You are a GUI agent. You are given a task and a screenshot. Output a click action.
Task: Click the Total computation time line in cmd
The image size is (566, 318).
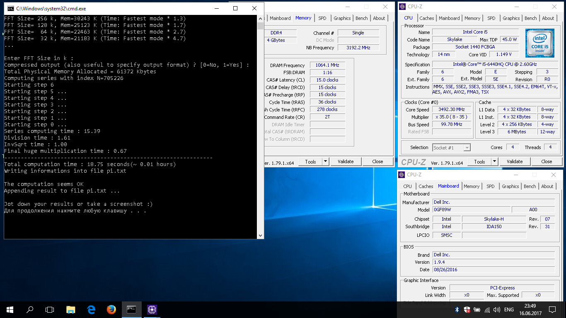(90, 164)
